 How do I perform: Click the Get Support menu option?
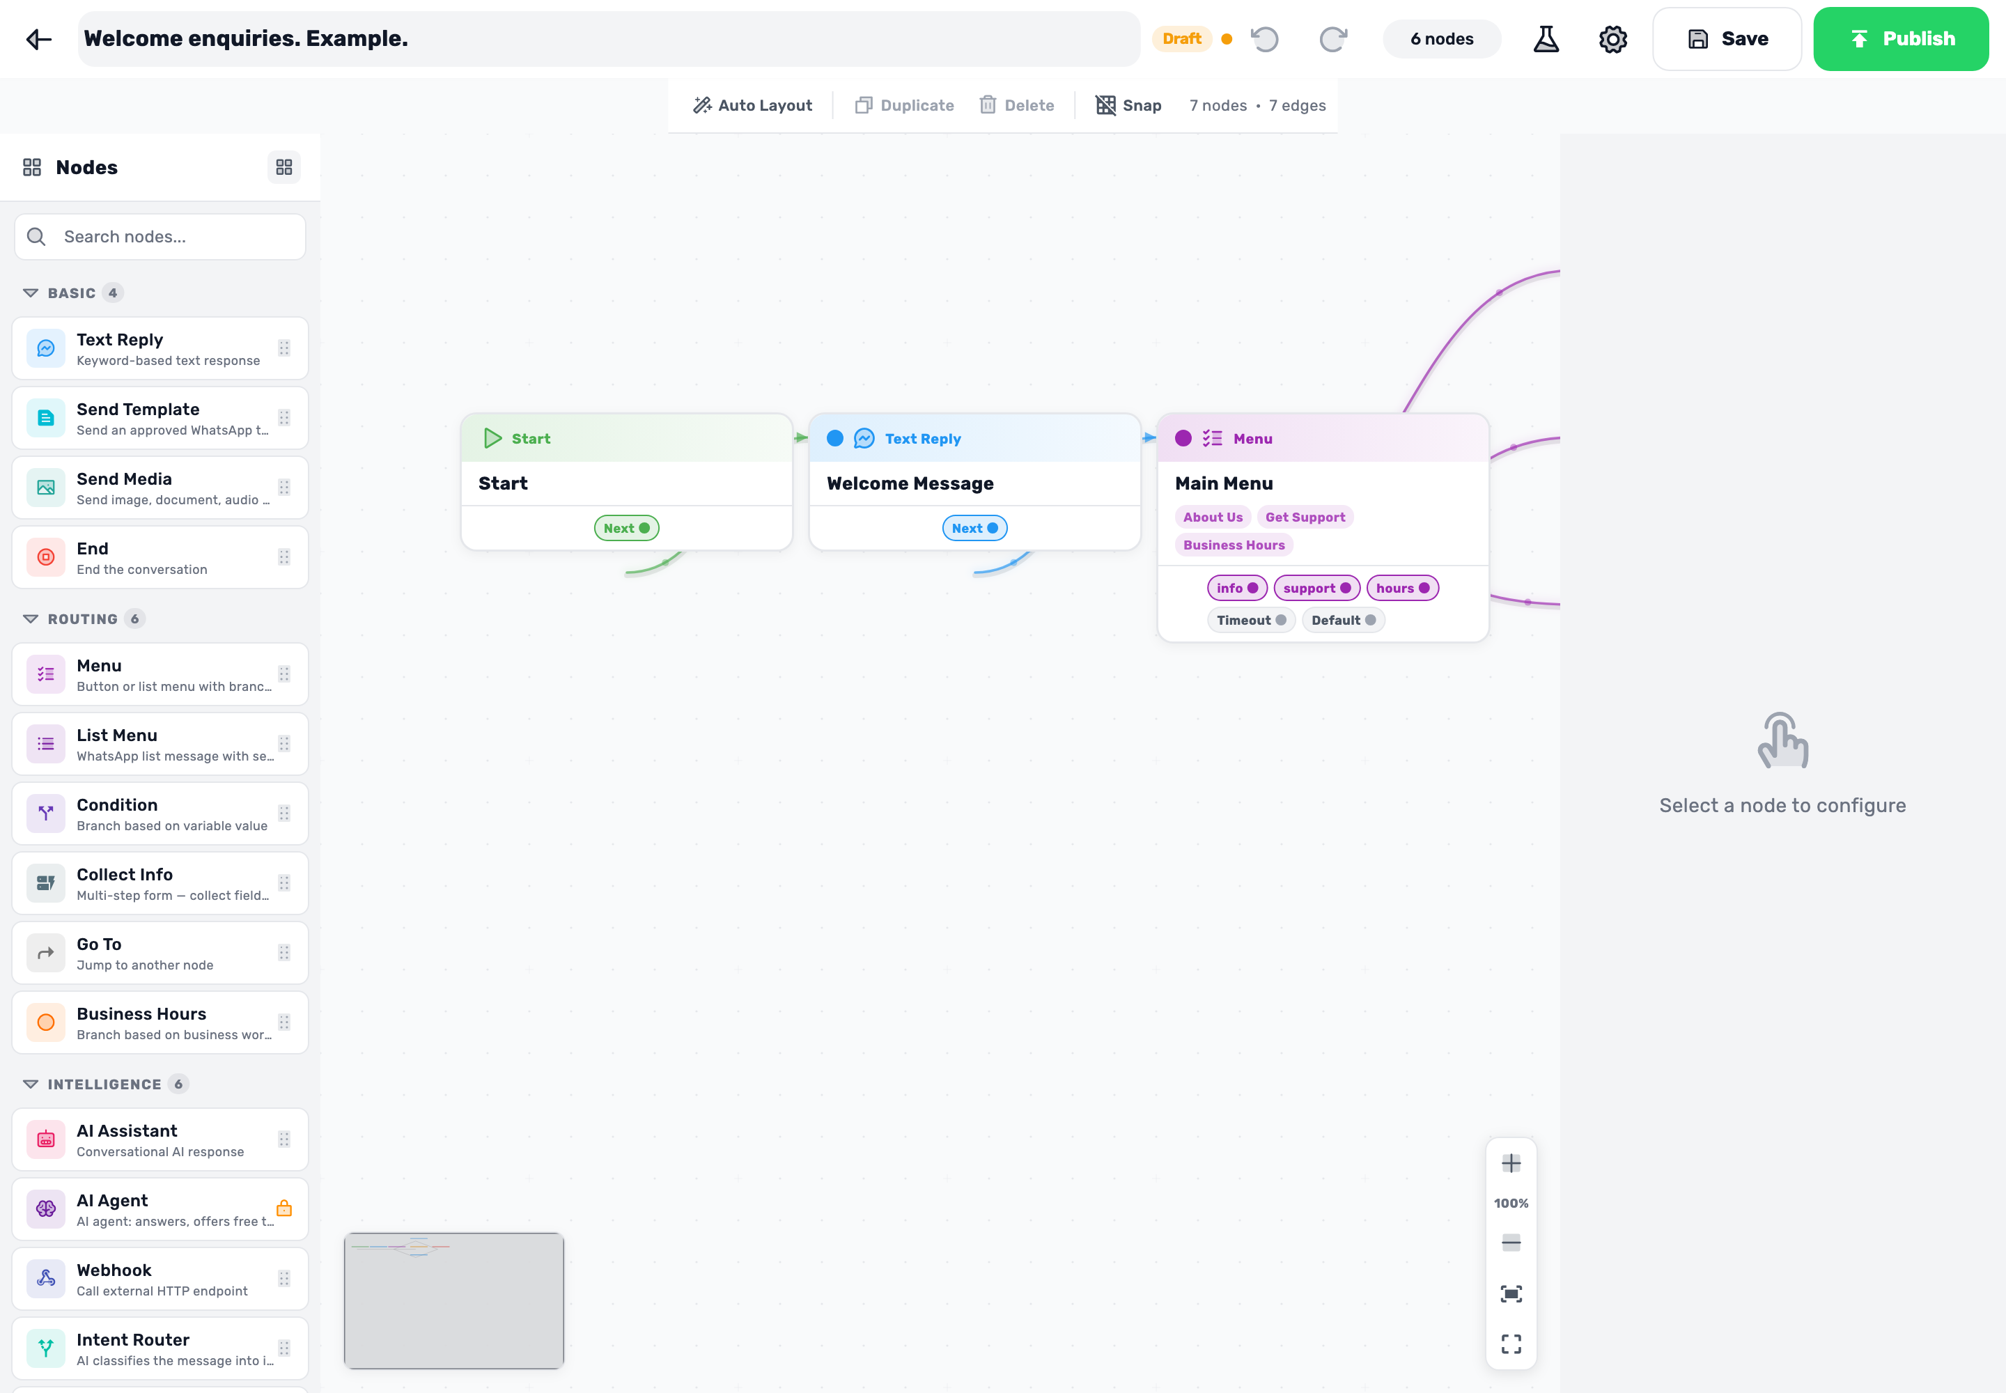pos(1305,517)
